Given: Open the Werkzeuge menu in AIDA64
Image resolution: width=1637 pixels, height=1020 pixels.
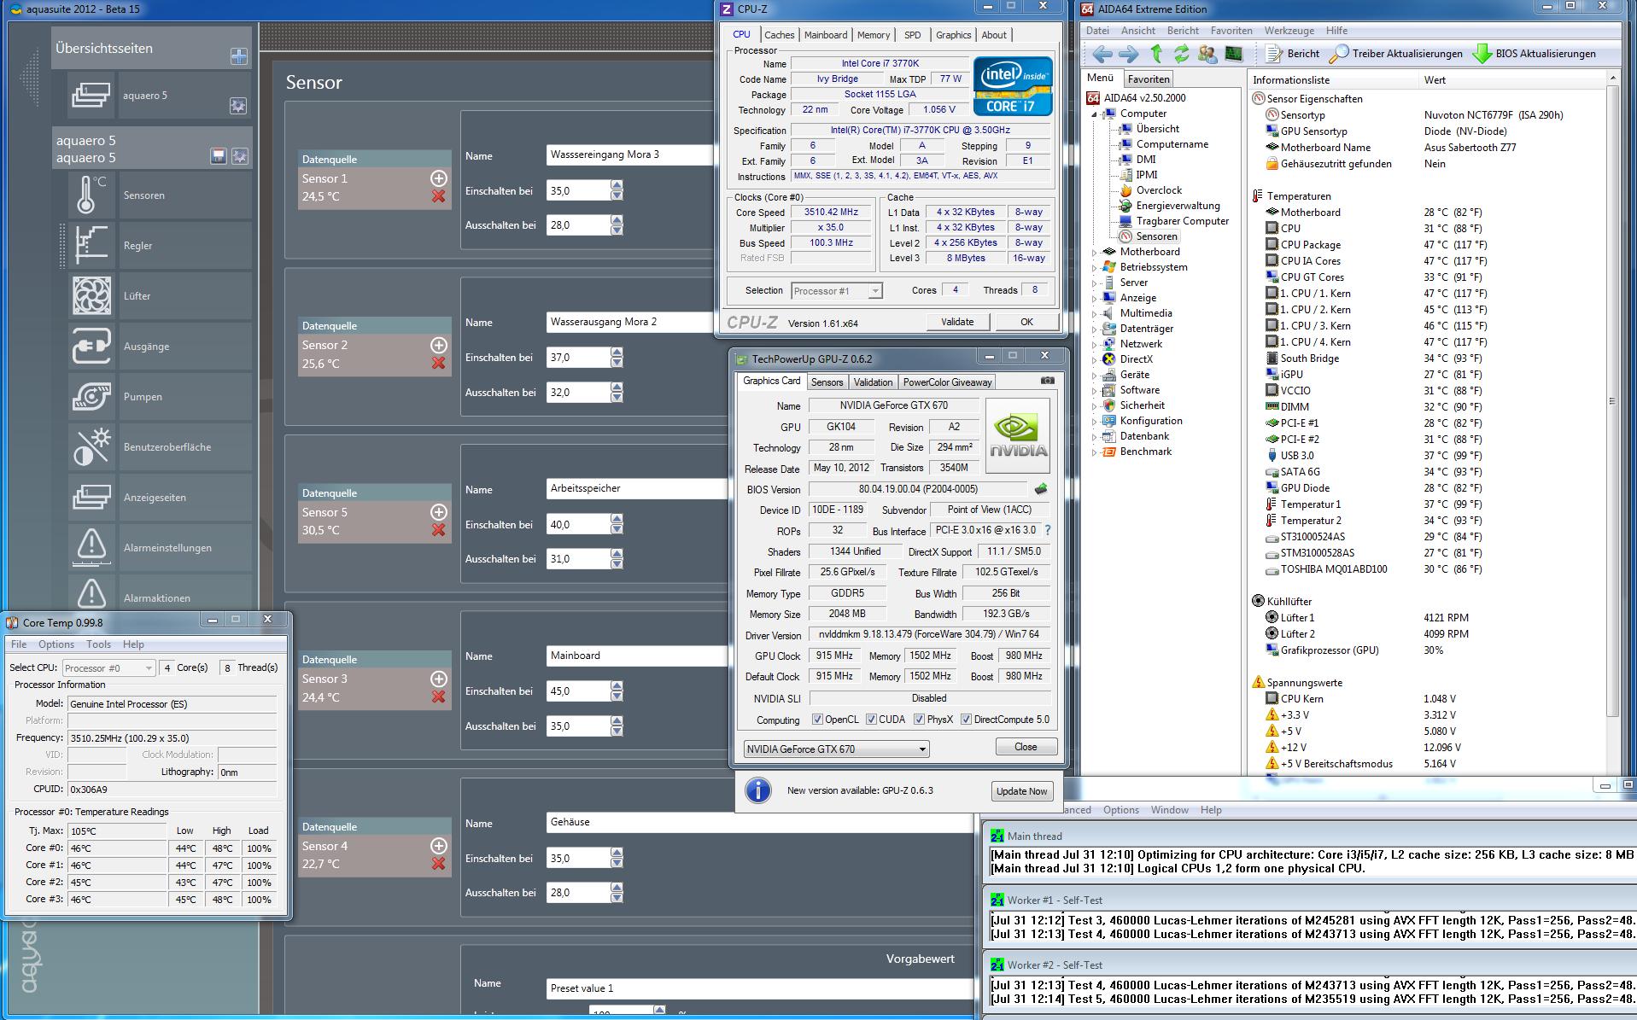Looking at the screenshot, I should pyautogui.click(x=1289, y=31).
